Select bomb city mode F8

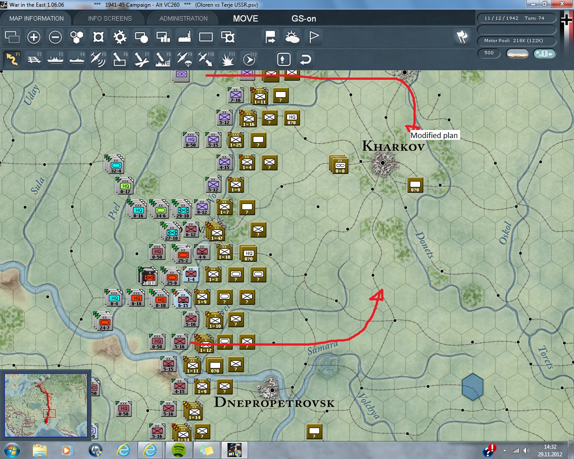pos(163,59)
